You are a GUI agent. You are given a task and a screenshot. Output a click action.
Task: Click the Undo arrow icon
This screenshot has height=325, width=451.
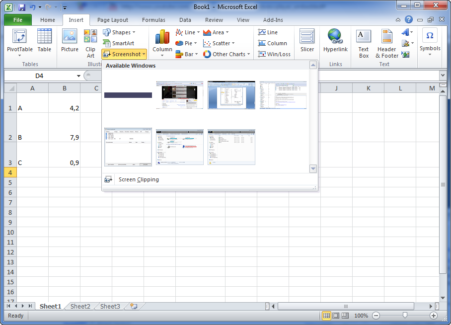pos(32,7)
